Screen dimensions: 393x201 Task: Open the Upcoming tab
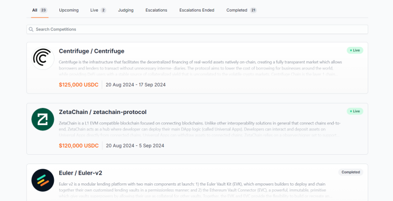[69, 10]
